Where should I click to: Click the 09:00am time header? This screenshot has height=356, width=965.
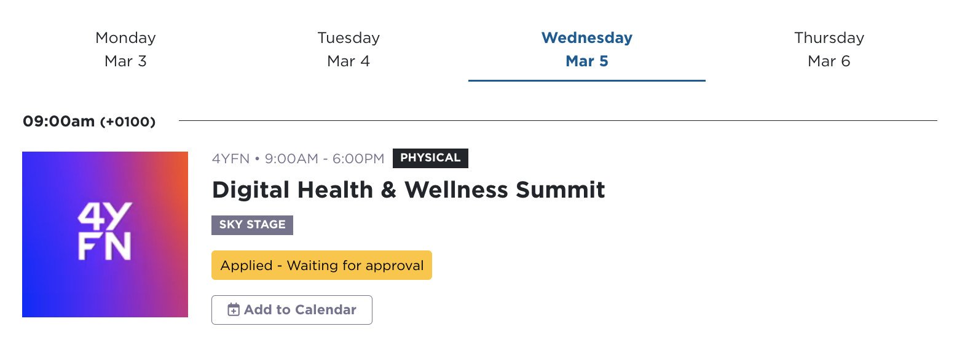[x=58, y=121]
